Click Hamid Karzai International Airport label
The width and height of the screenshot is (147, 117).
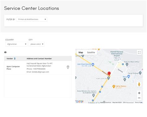pos(117,54)
